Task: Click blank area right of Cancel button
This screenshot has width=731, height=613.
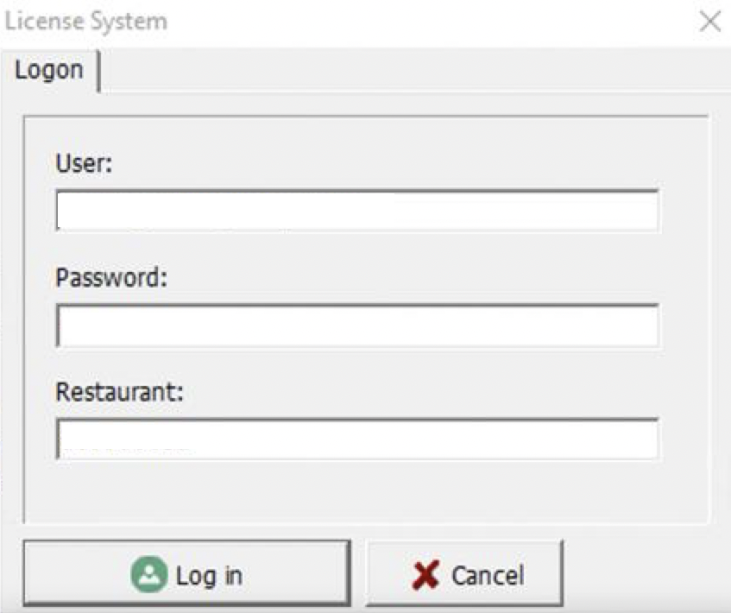Action: (x=646, y=575)
